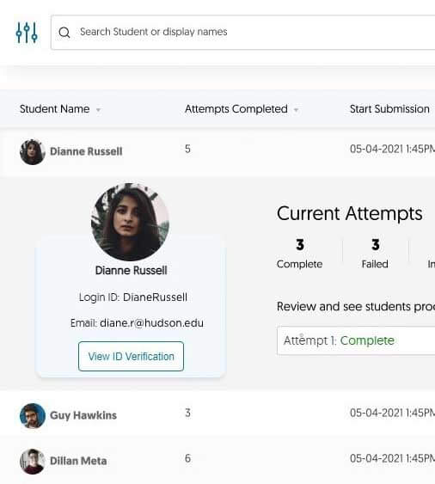Open the Attempt 1: Complete dropdown

pyautogui.click(x=356, y=340)
